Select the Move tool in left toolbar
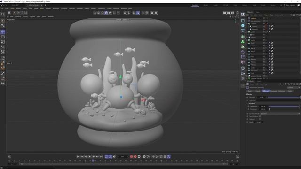Image resolution: width=301 pixels, height=169 pixels. (x=3, y=32)
